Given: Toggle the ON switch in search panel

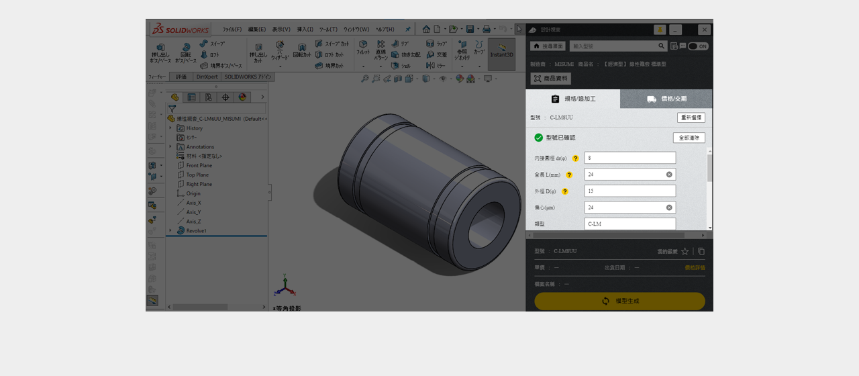Looking at the screenshot, I should pyautogui.click(x=698, y=46).
